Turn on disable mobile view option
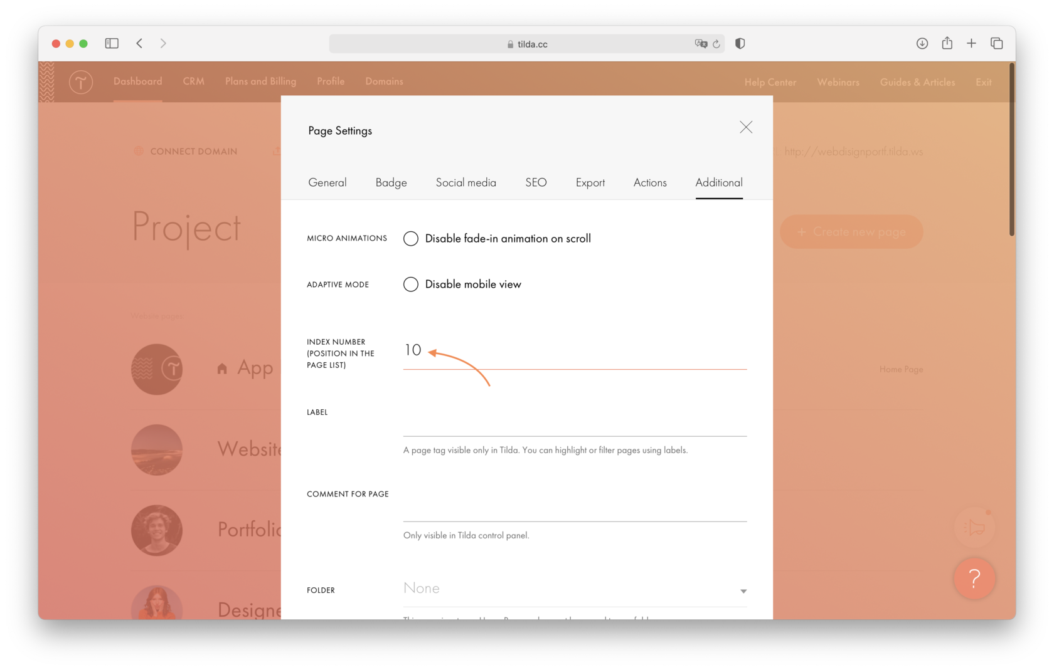This screenshot has width=1054, height=670. tap(411, 284)
